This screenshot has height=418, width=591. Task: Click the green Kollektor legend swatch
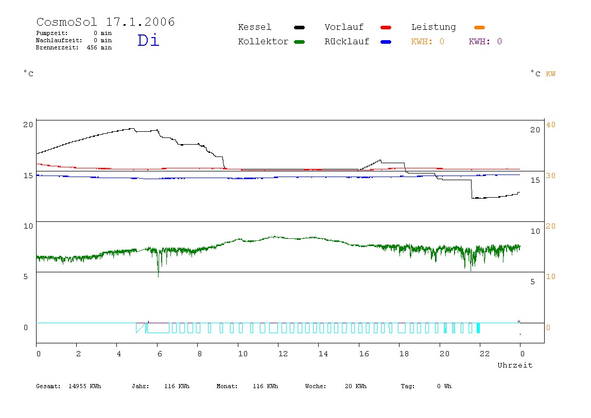(299, 42)
